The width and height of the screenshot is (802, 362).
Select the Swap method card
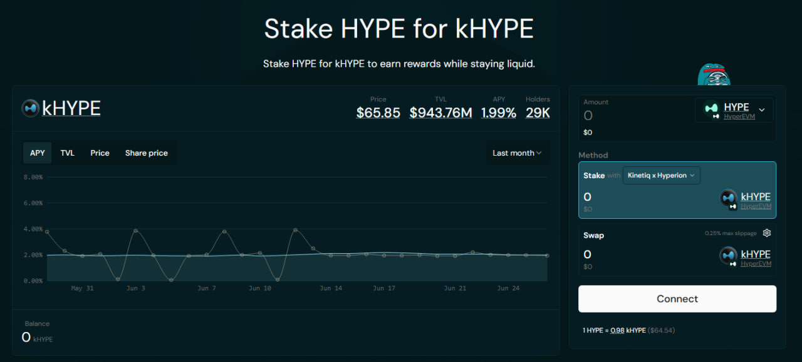(x=677, y=249)
